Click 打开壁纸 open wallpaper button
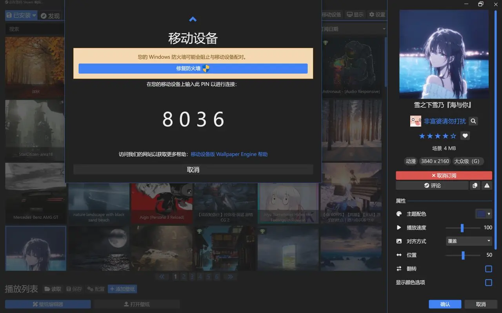The image size is (502, 313). [136, 304]
